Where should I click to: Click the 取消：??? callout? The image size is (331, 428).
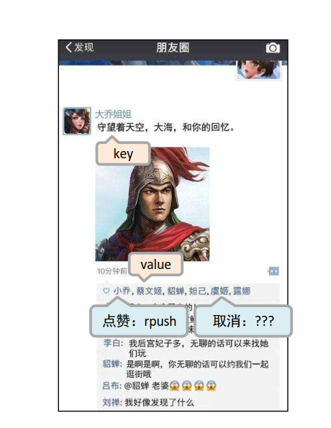click(x=243, y=321)
